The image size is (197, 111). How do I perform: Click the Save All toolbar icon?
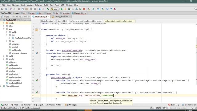click(2, 9)
